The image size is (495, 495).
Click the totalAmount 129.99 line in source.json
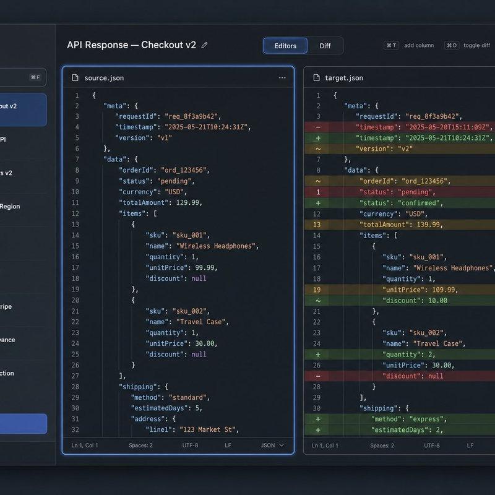(160, 203)
